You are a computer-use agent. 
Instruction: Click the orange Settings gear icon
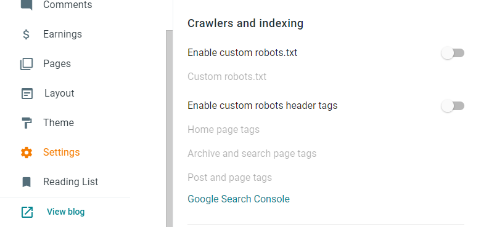point(27,153)
